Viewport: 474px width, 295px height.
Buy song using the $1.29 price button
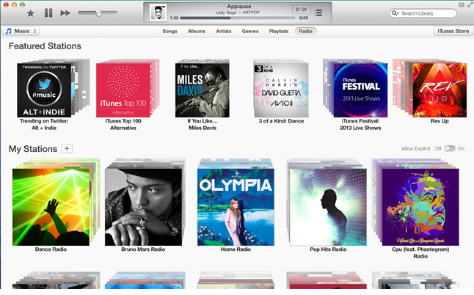point(301,10)
